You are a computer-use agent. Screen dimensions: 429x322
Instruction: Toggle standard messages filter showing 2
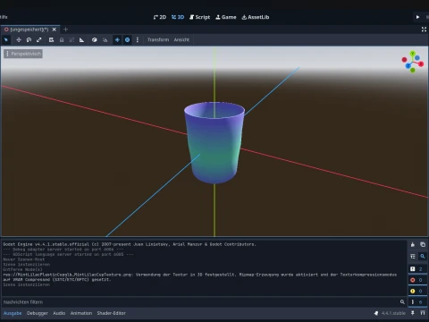click(x=416, y=269)
